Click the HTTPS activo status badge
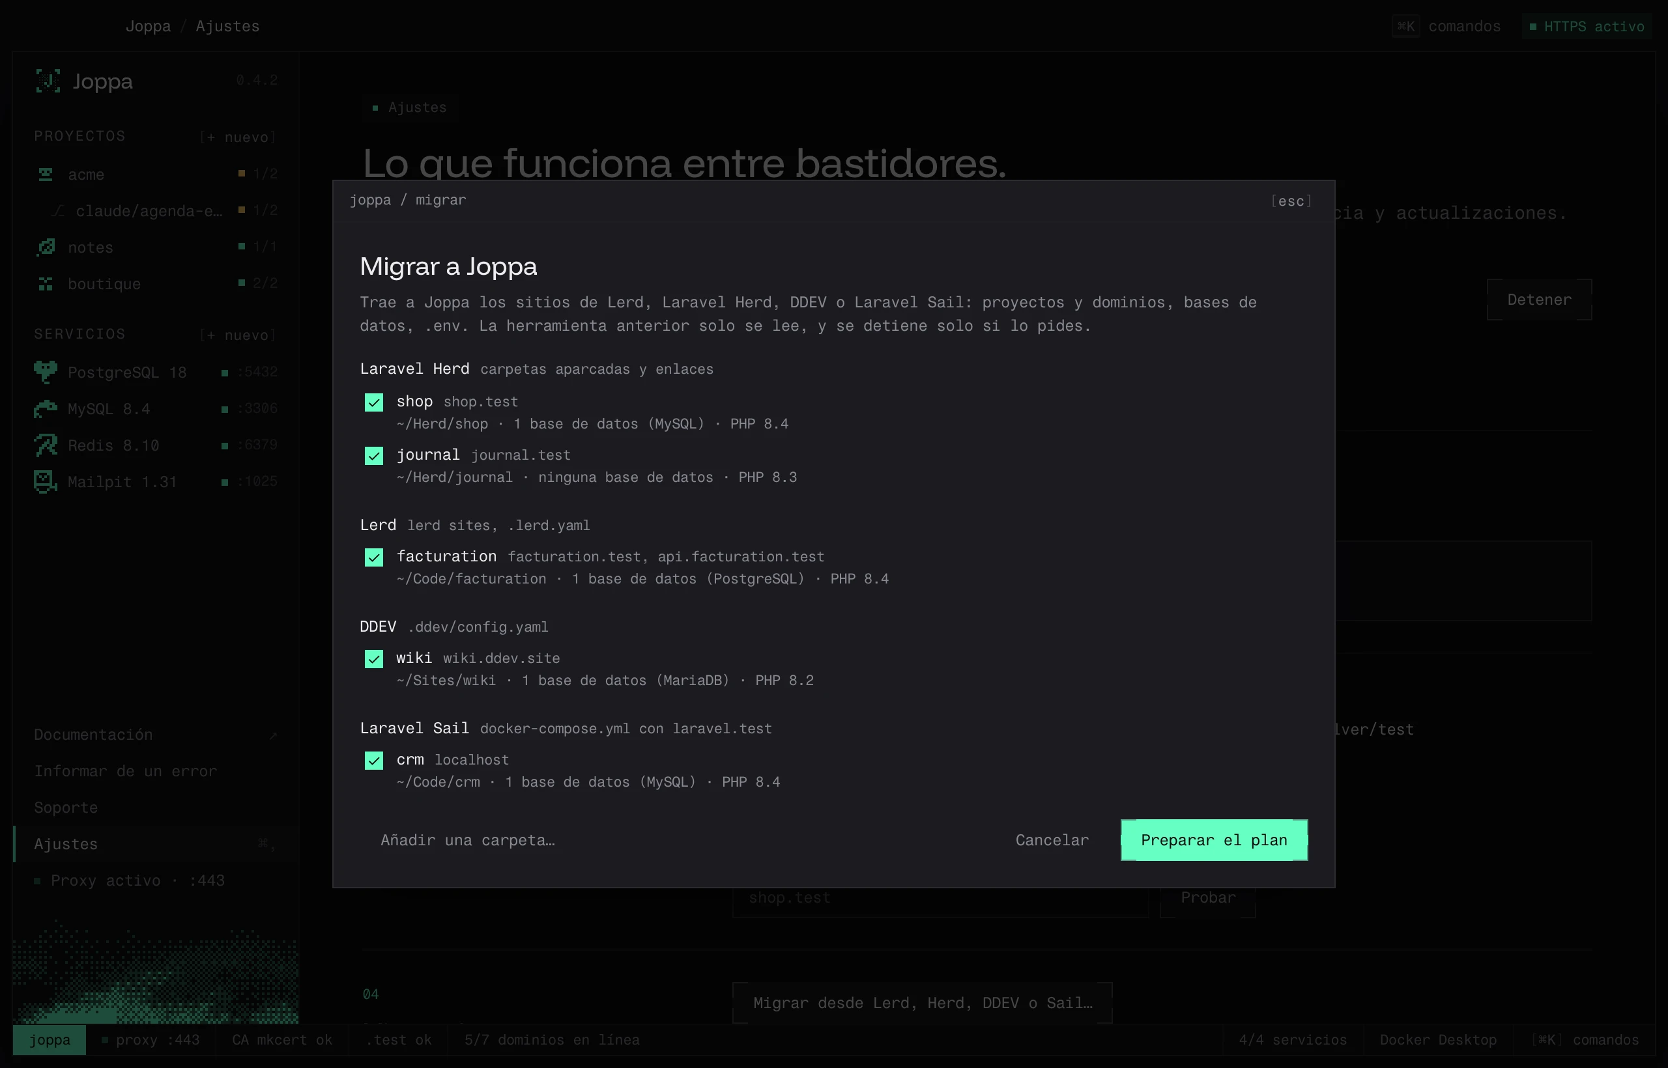Image resolution: width=1668 pixels, height=1068 pixels. tap(1586, 26)
